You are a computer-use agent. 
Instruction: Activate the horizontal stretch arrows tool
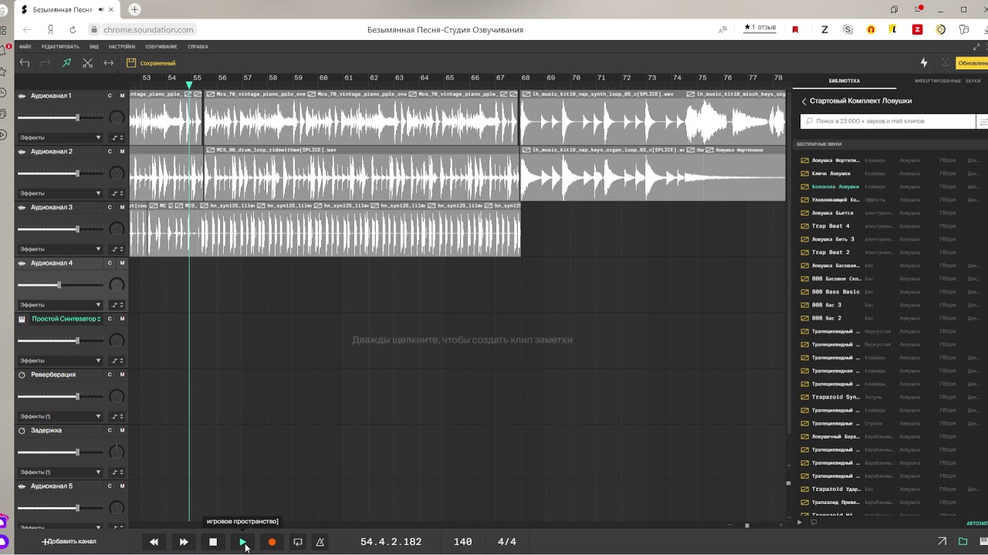[x=109, y=63]
